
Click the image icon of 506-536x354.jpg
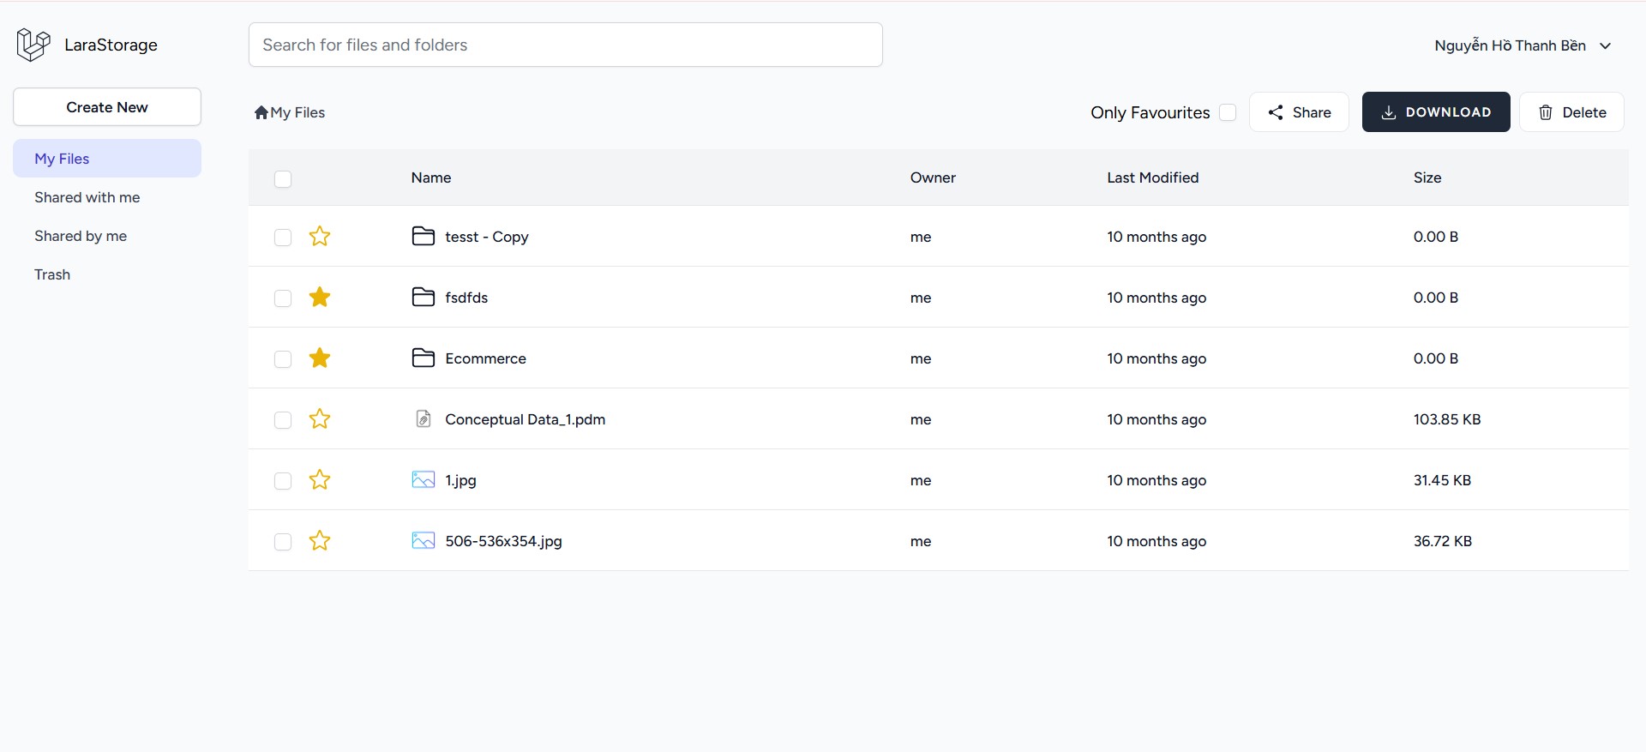pos(424,541)
